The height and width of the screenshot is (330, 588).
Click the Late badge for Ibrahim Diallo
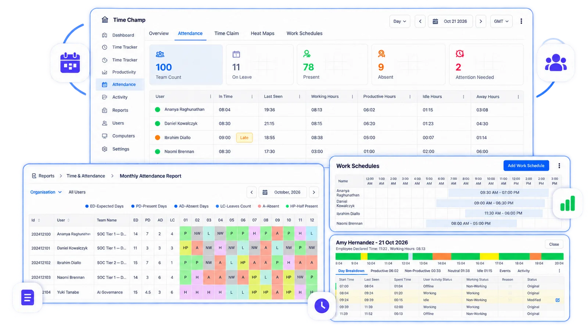click(244, 138)
